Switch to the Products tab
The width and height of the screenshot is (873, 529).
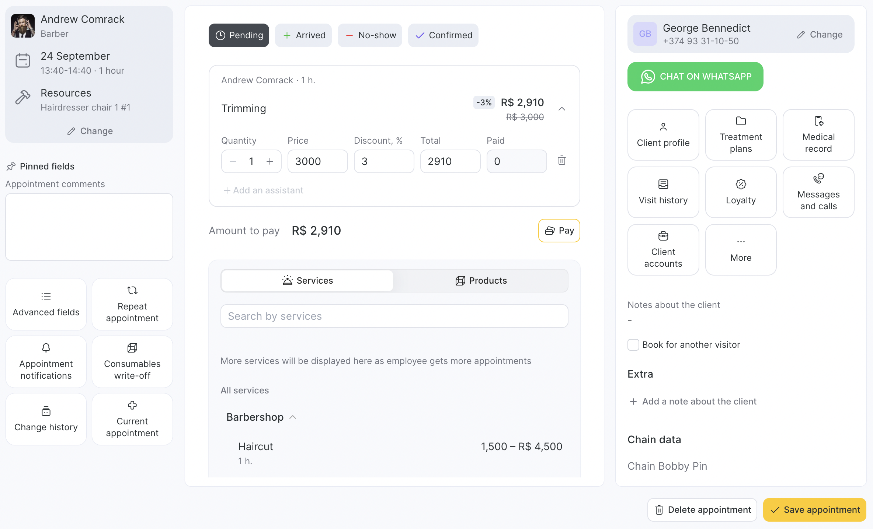tap(481, 281)
